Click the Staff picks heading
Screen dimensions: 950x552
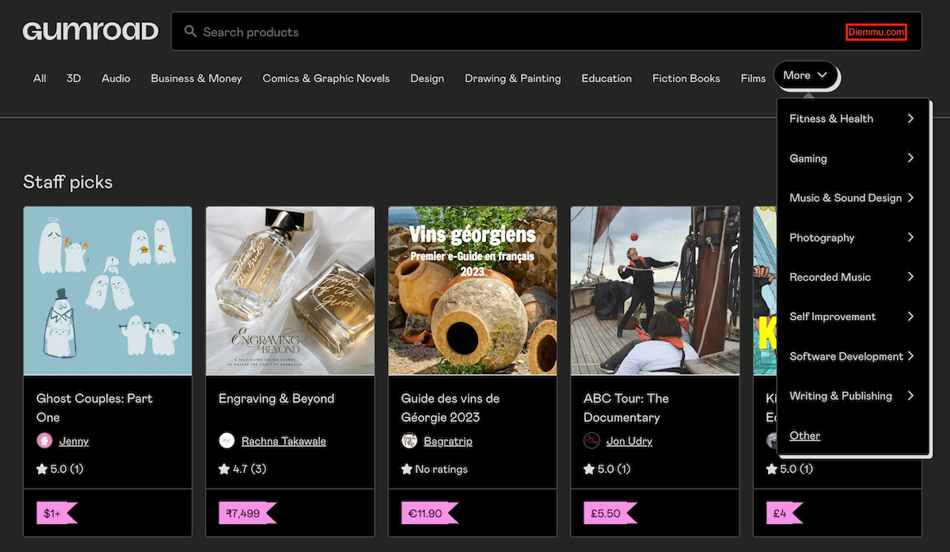click(68, 182)
